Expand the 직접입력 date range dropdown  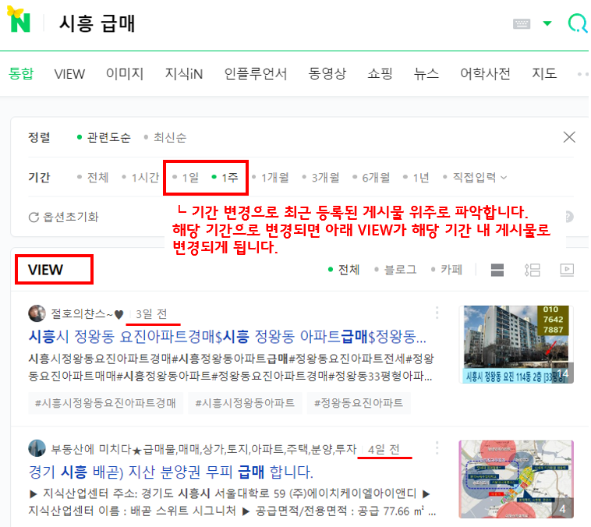point(475,177)
